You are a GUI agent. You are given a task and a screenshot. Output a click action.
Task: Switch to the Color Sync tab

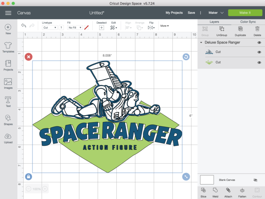click(248, 22)
